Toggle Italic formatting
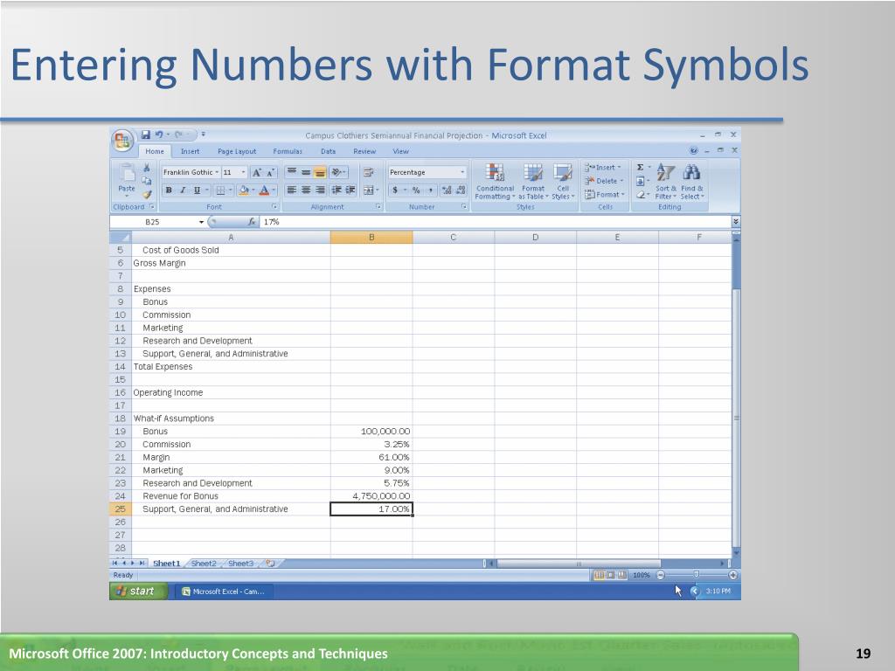The image size is (895, 671). (183, 190)
